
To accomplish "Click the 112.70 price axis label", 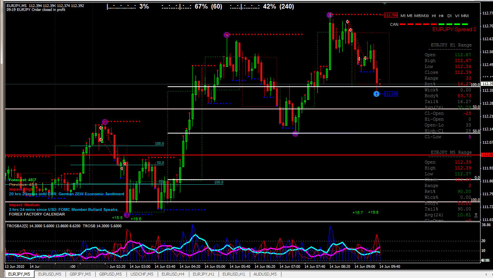I will (x=487, y=26).
